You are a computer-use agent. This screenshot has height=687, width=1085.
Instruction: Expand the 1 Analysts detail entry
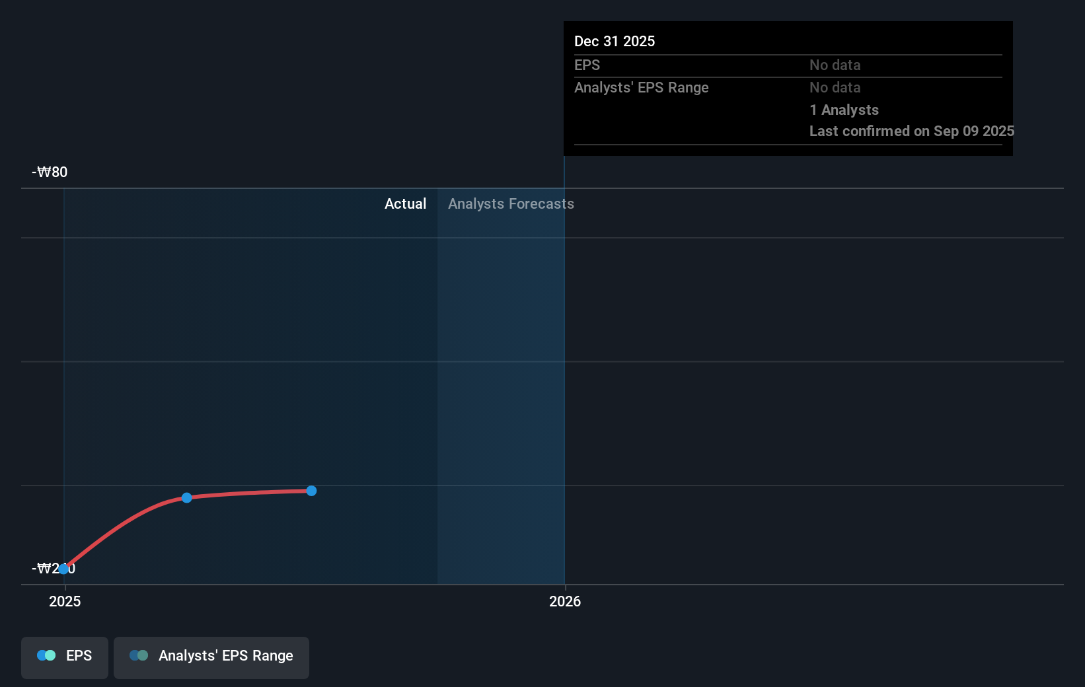844,110
